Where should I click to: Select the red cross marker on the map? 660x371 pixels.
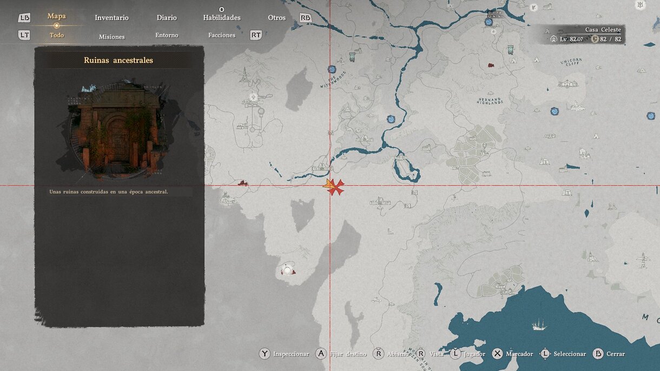pyautogui.click(x=336, y=187)
